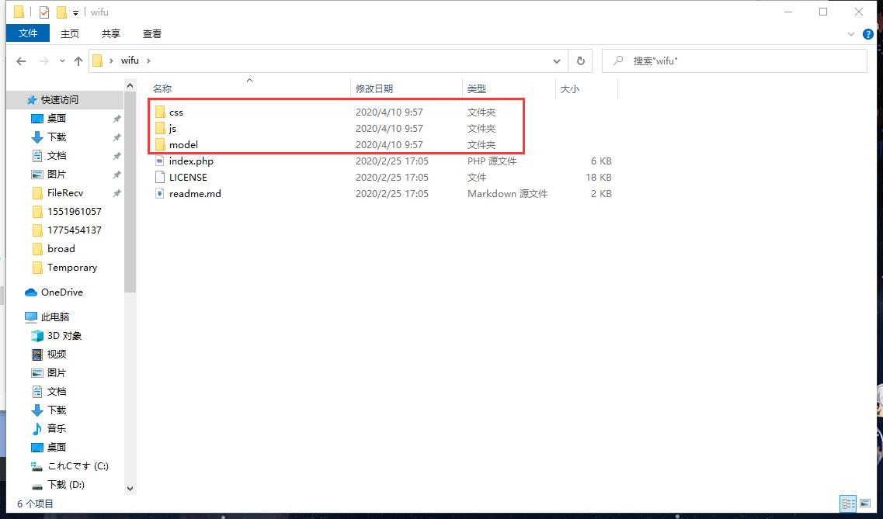The width and height of the screenshot is (883, 519).
Task: Click the new folder quick access icon
Action: 61,12
